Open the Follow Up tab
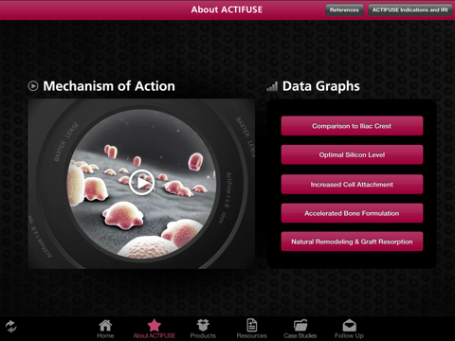The height and width of the screenshot is (341, 455). 349,329
